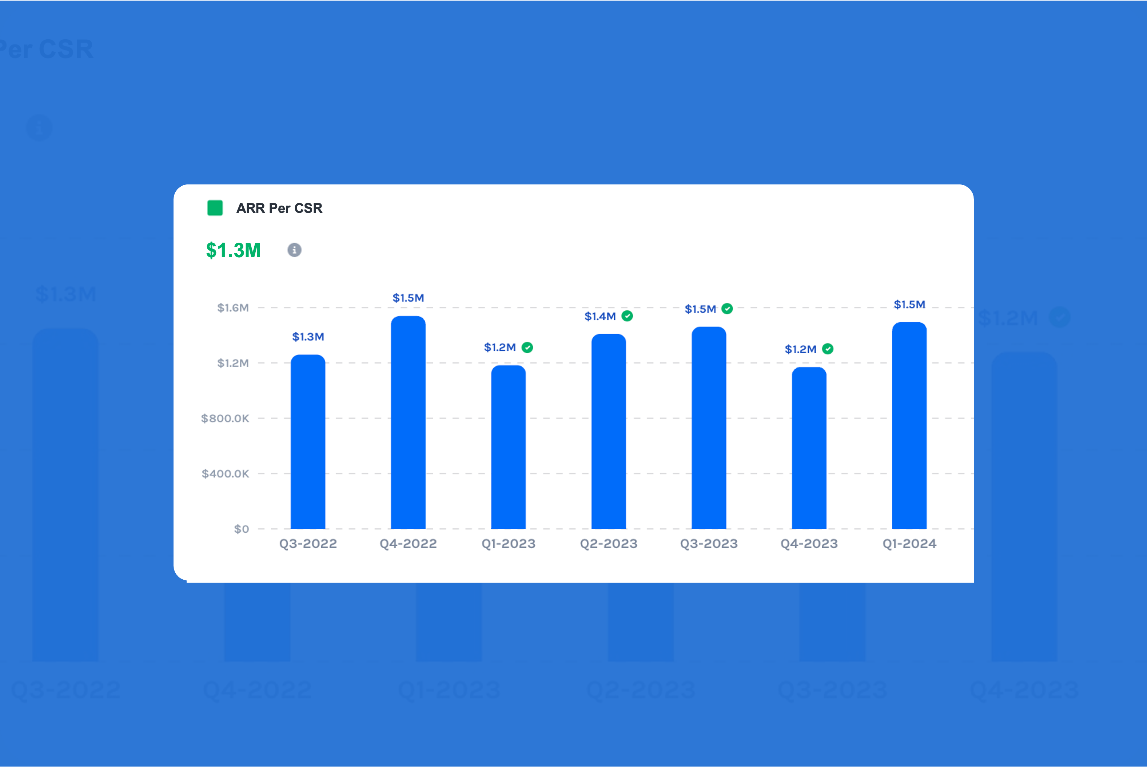1147x767 pixels.
Task: Click the $1.5M label above Q4-2022
Action: point(408,298)
